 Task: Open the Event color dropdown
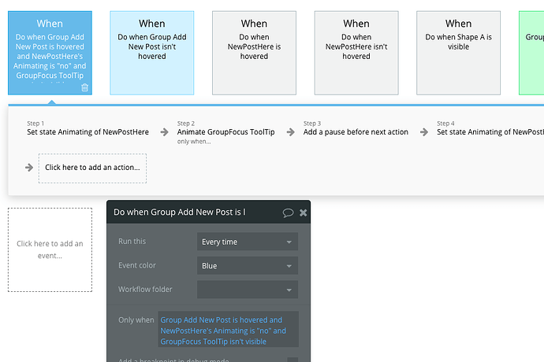pyautogui.click(x=247, y=266)
